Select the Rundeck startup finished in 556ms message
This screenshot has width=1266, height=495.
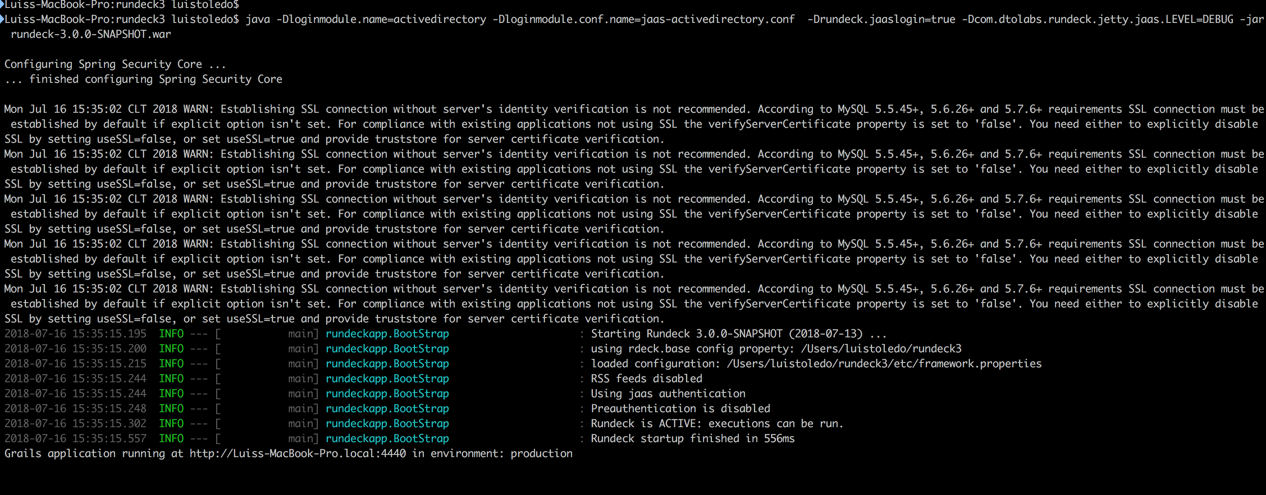pyautogui.click(x=693, y=439)
